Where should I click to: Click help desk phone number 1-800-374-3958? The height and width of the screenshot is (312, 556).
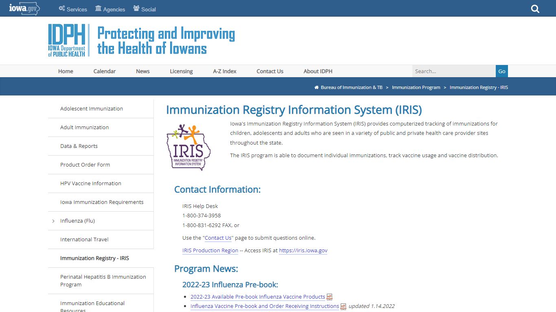click(x=201, y=216)
